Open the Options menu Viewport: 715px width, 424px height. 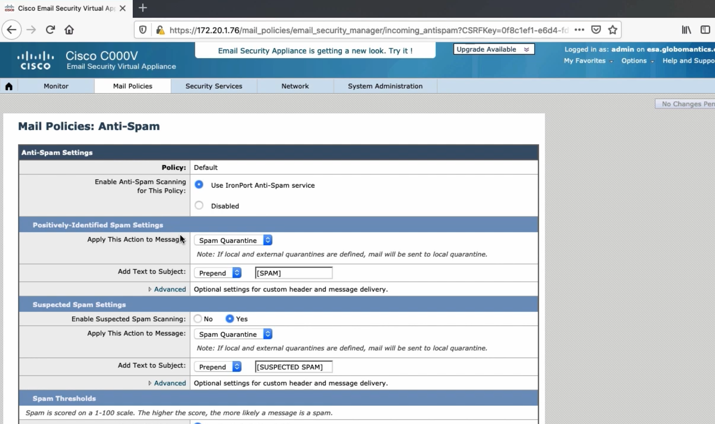pos(637,61)
